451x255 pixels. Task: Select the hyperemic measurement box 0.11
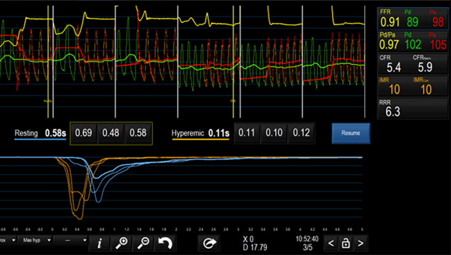247,133
